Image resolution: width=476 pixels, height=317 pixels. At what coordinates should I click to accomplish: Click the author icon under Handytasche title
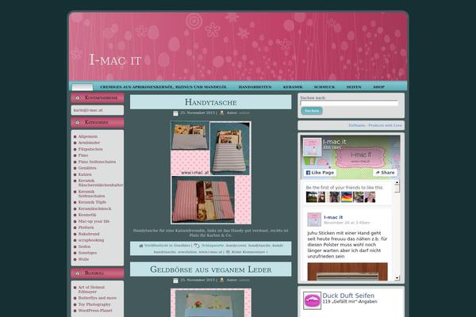click(x=222, y=113)
